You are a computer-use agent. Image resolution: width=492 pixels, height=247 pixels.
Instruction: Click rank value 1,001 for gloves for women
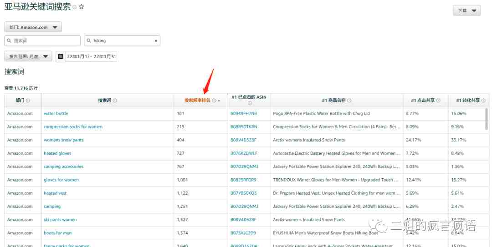tap(182, 180)
